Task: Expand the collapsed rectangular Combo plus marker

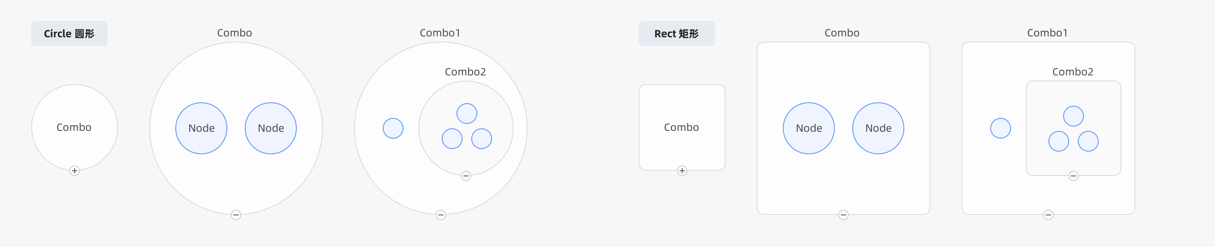Action: 682,171
